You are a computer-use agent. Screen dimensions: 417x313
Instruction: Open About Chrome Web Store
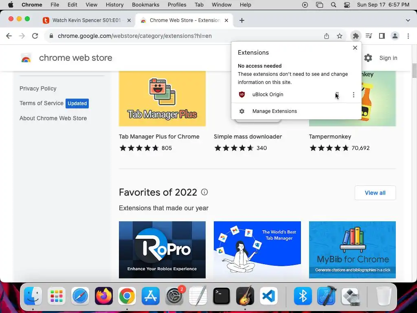(53, 118)
